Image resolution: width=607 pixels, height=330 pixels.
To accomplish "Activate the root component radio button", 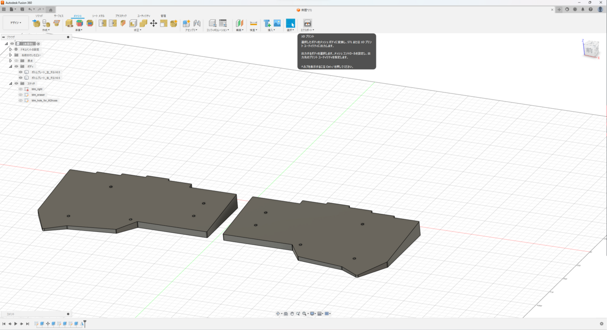I will (38, 43).
